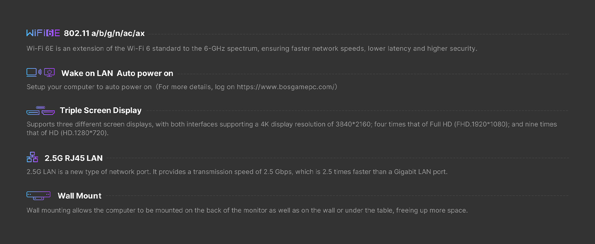Click 'Setup your computer to auto power on'
The width and height of the screenshot is (595, 244).
coord(89,87)
